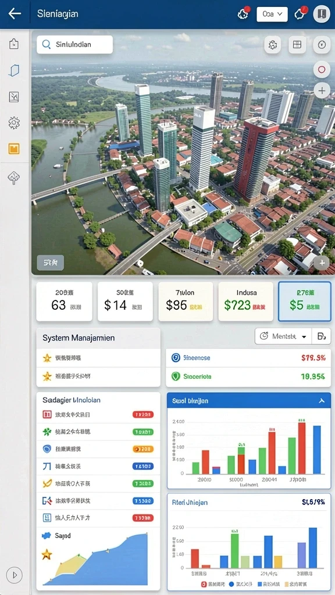Select the $723 Indusa stat card
The image size is (335, 595).
246,302
